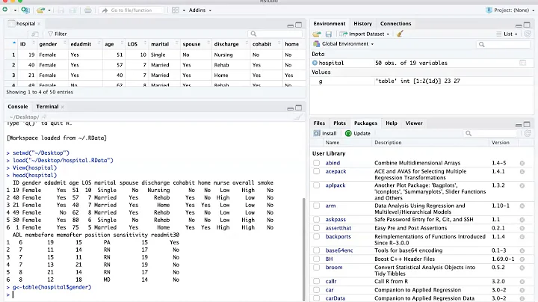Image resolution: width=538 pixels, height=302 pixels.
Task: Open recent files dropdown arrow
Action: point(49,10)
